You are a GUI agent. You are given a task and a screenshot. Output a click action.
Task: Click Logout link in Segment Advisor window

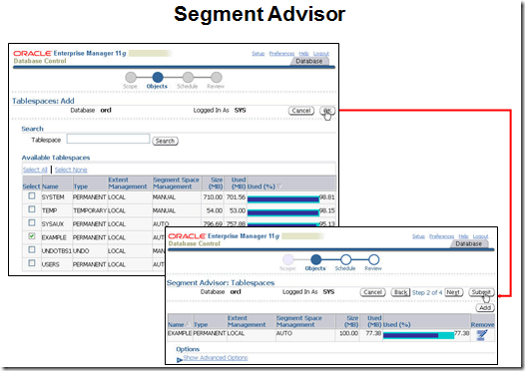480,236
